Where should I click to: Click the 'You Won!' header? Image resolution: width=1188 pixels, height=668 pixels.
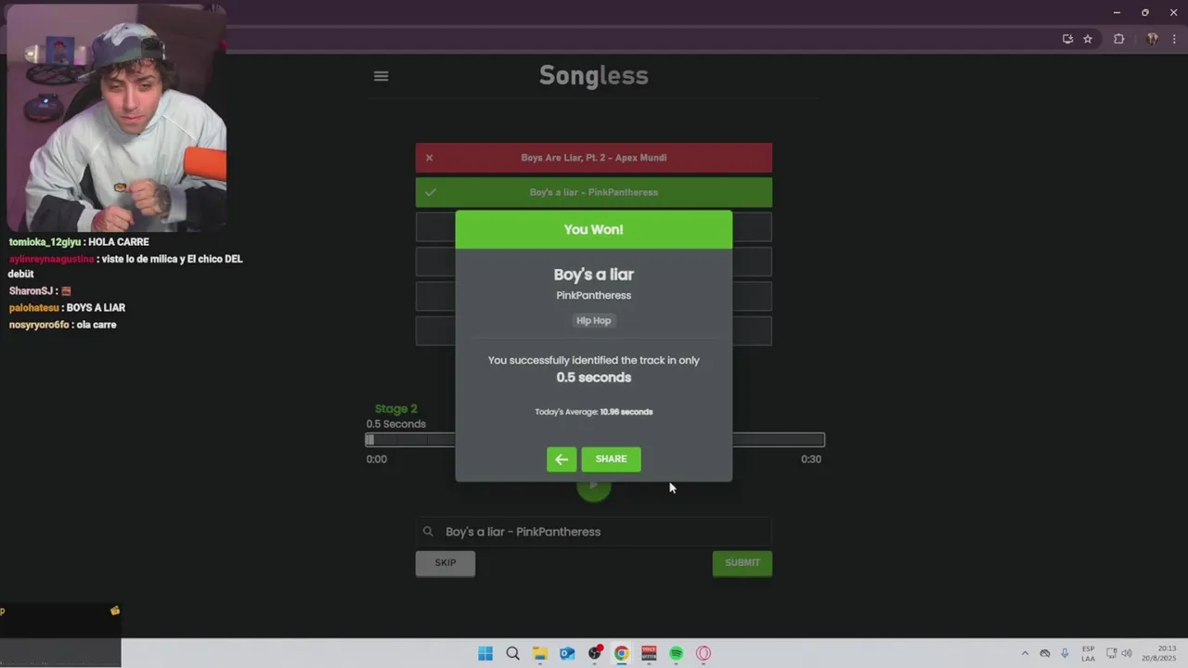(594, 229)
